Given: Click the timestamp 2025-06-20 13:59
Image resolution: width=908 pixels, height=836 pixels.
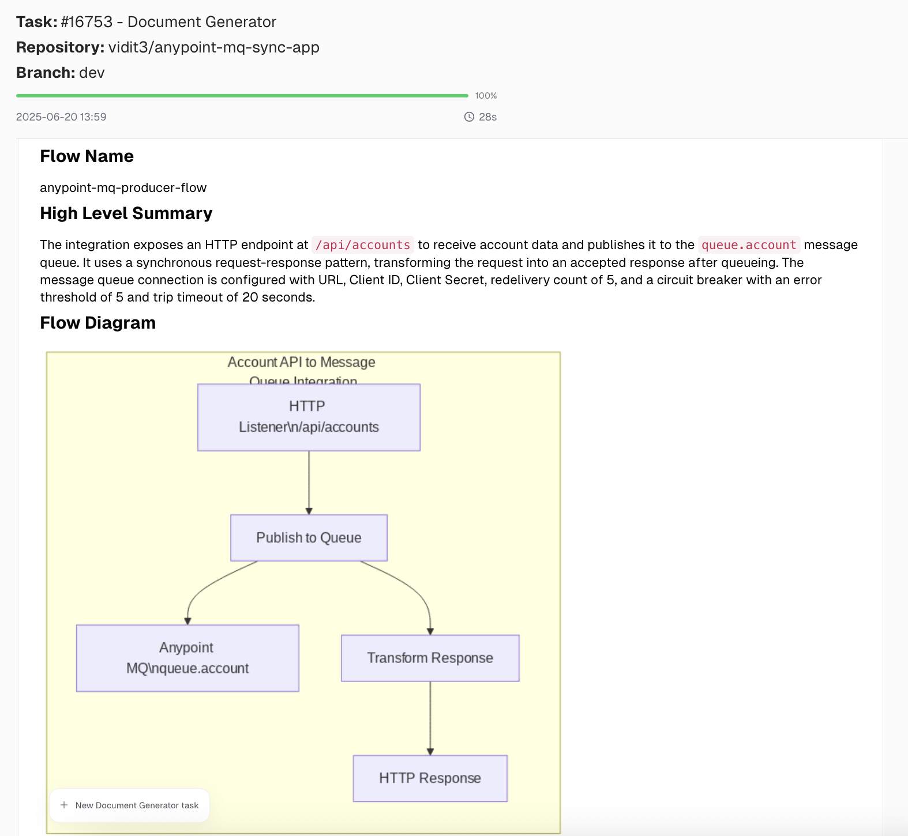Looking at the screenshot, I should pos(61,117).
